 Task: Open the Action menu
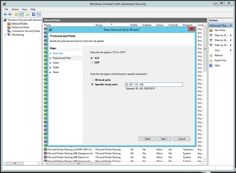click(15, 9)
